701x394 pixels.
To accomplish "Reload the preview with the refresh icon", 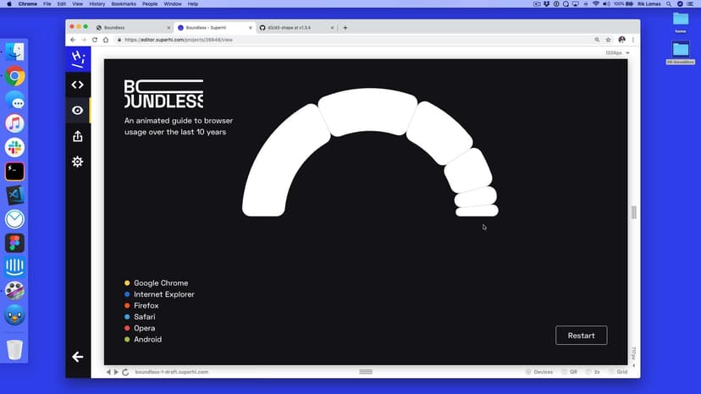I will pos(125,372).
